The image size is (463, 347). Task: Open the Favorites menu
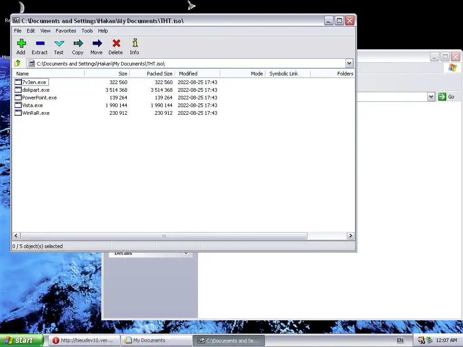tap(66, 31)
